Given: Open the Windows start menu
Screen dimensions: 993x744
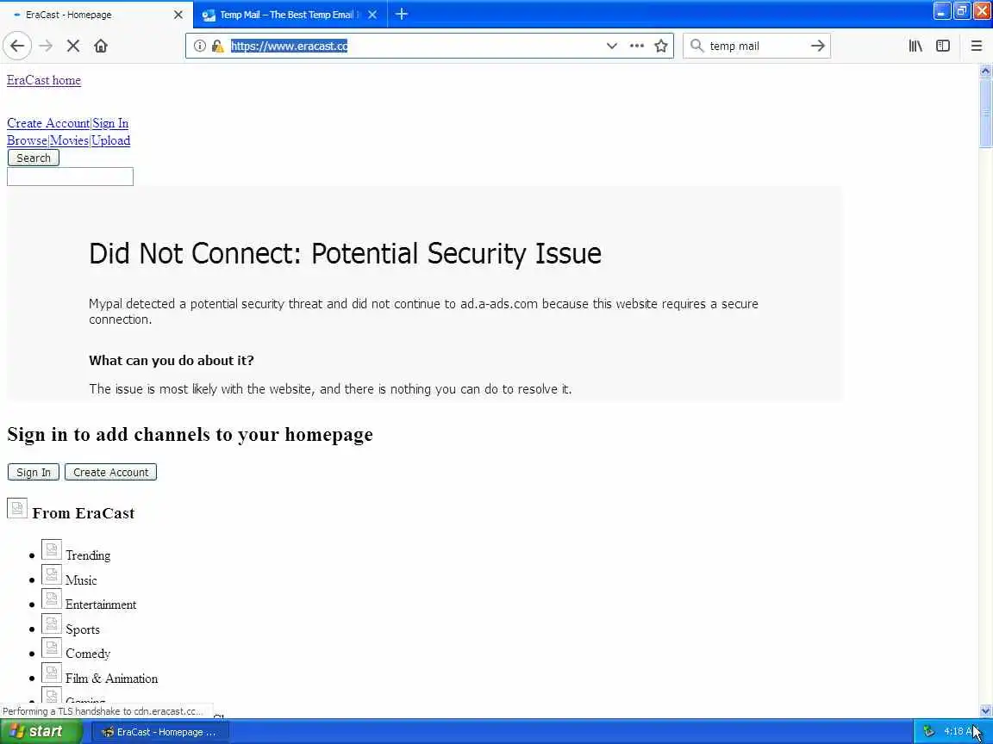Looking at the screenshot, I should [x=41, y=731].
